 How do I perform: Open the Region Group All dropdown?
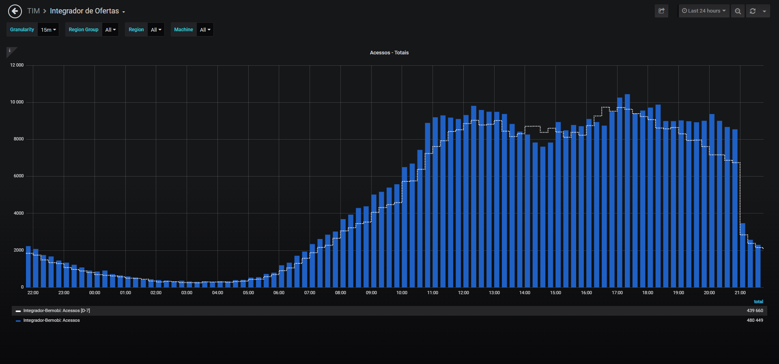pos(110,30)
